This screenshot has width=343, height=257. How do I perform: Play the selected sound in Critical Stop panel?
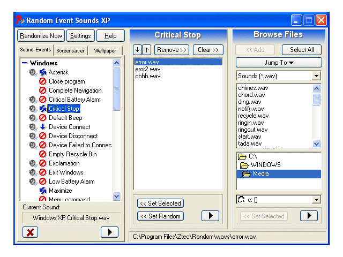coord(210,216)
